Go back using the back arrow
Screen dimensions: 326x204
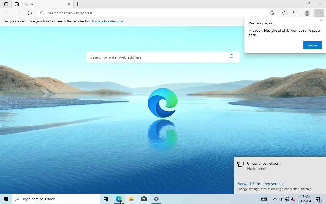(7, 13)
